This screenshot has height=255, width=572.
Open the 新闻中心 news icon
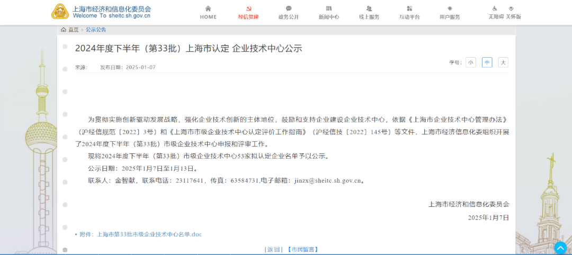[x=329, y=8]
